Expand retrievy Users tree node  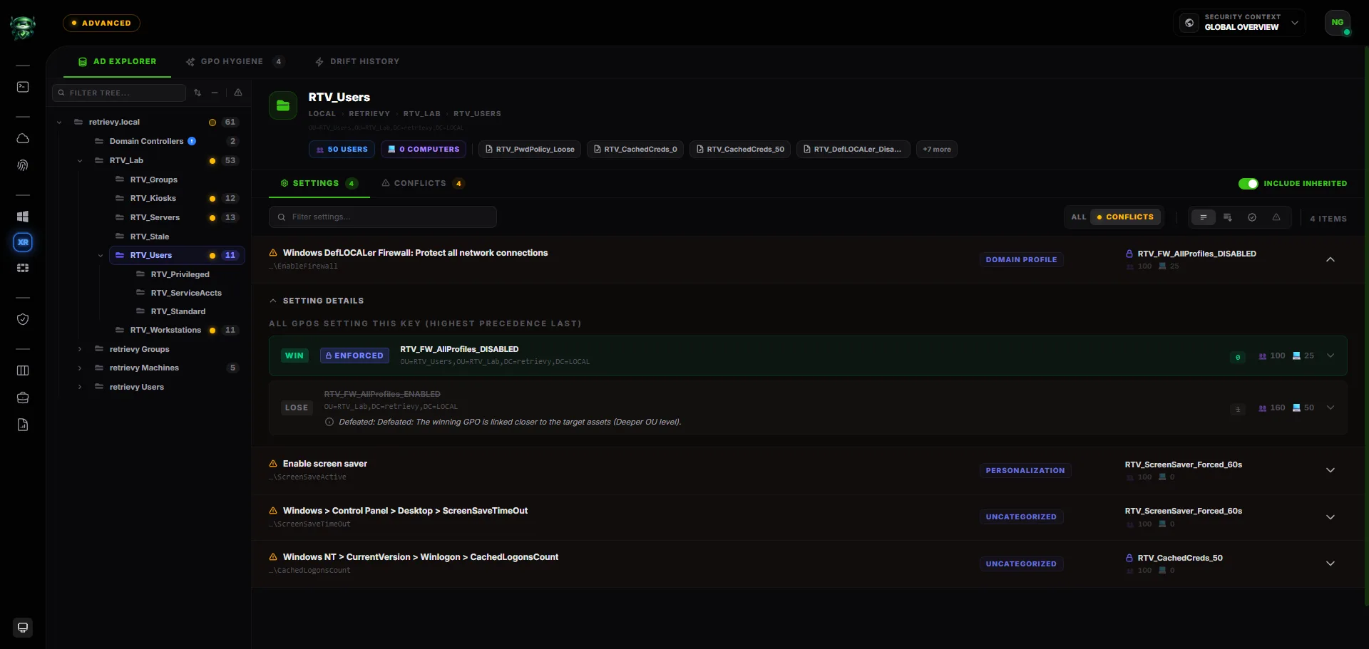pos(80,388)
